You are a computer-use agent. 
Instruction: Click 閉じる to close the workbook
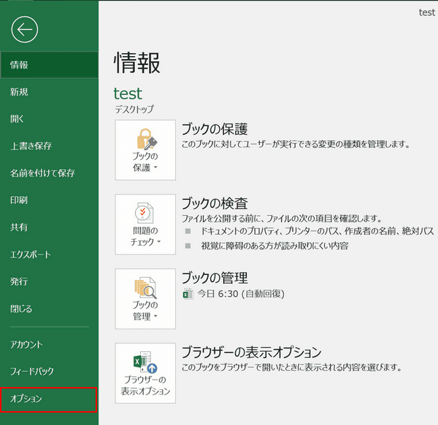click(49, 308)
